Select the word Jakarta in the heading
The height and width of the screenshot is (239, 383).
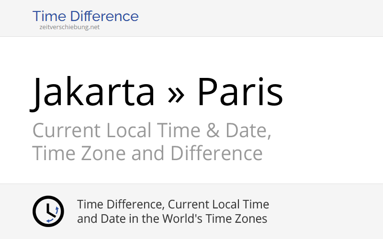pyautogui.click(x=94, y=93)
